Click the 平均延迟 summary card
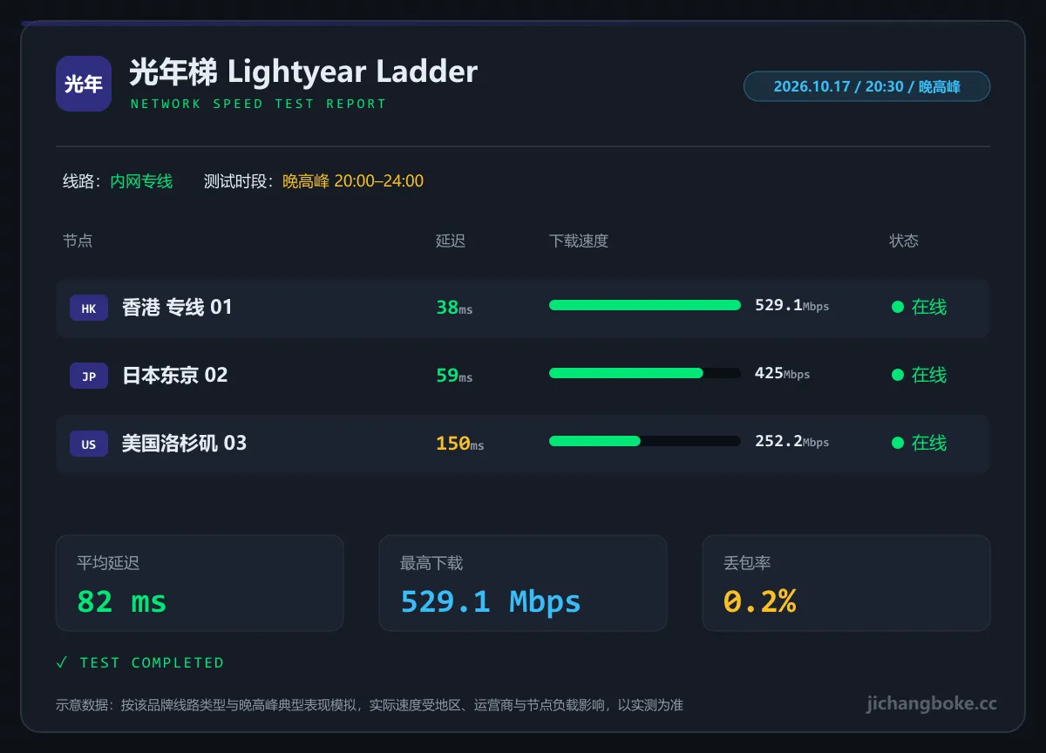The image size is (1046, 753). tap(200, 583)
